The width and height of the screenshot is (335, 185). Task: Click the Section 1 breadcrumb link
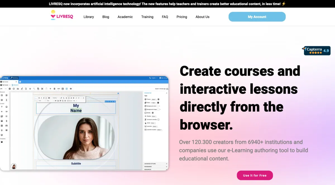pos(15,85)
